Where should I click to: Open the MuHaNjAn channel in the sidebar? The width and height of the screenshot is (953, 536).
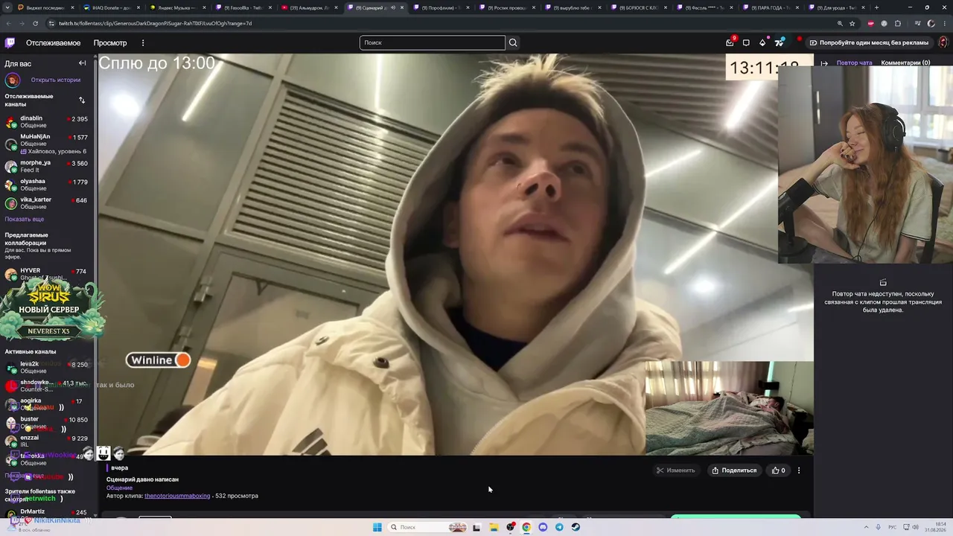[x=47, y=144]
